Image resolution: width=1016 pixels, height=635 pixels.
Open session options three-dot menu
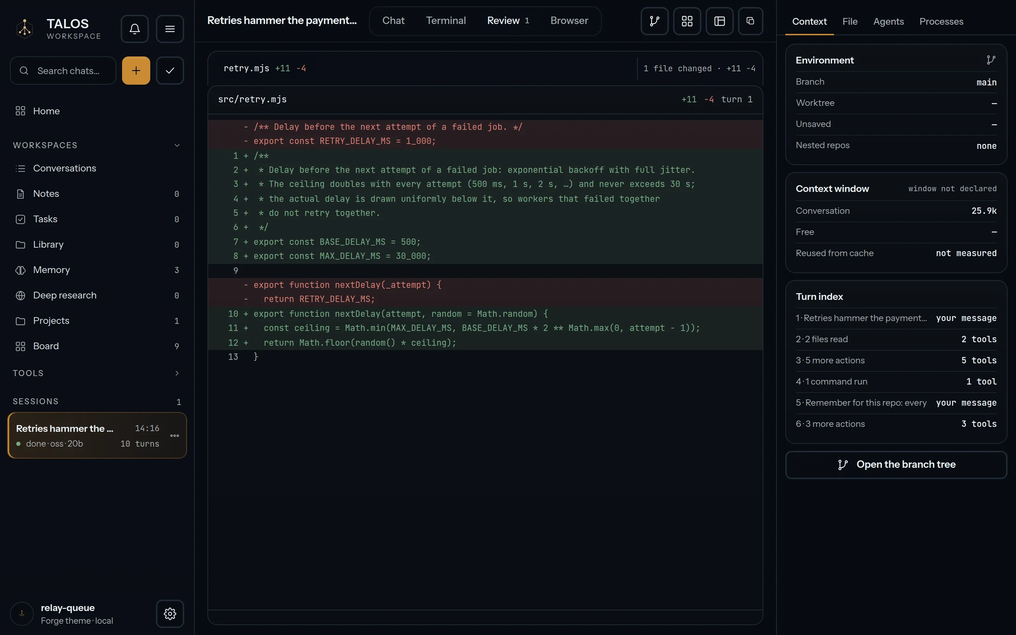175,436
